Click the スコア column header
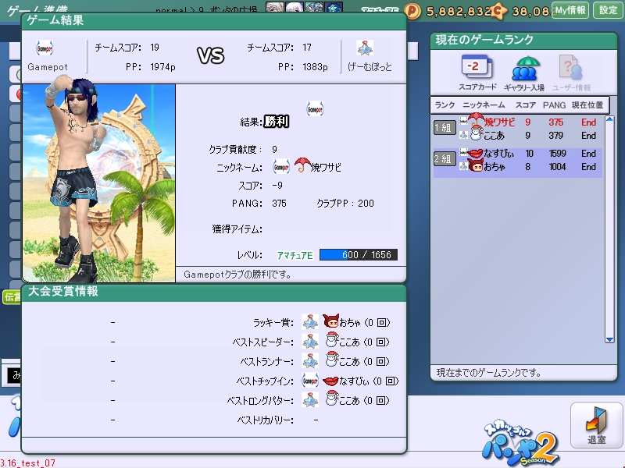The height and width of the screenshot is (468, 625). 526,105
